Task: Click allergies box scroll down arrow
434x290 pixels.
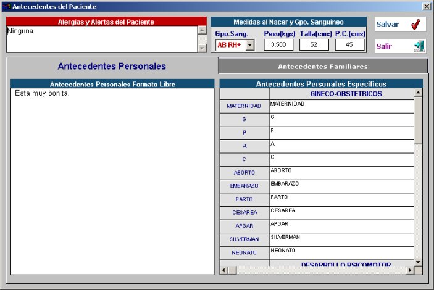Action: coord(202,48)
